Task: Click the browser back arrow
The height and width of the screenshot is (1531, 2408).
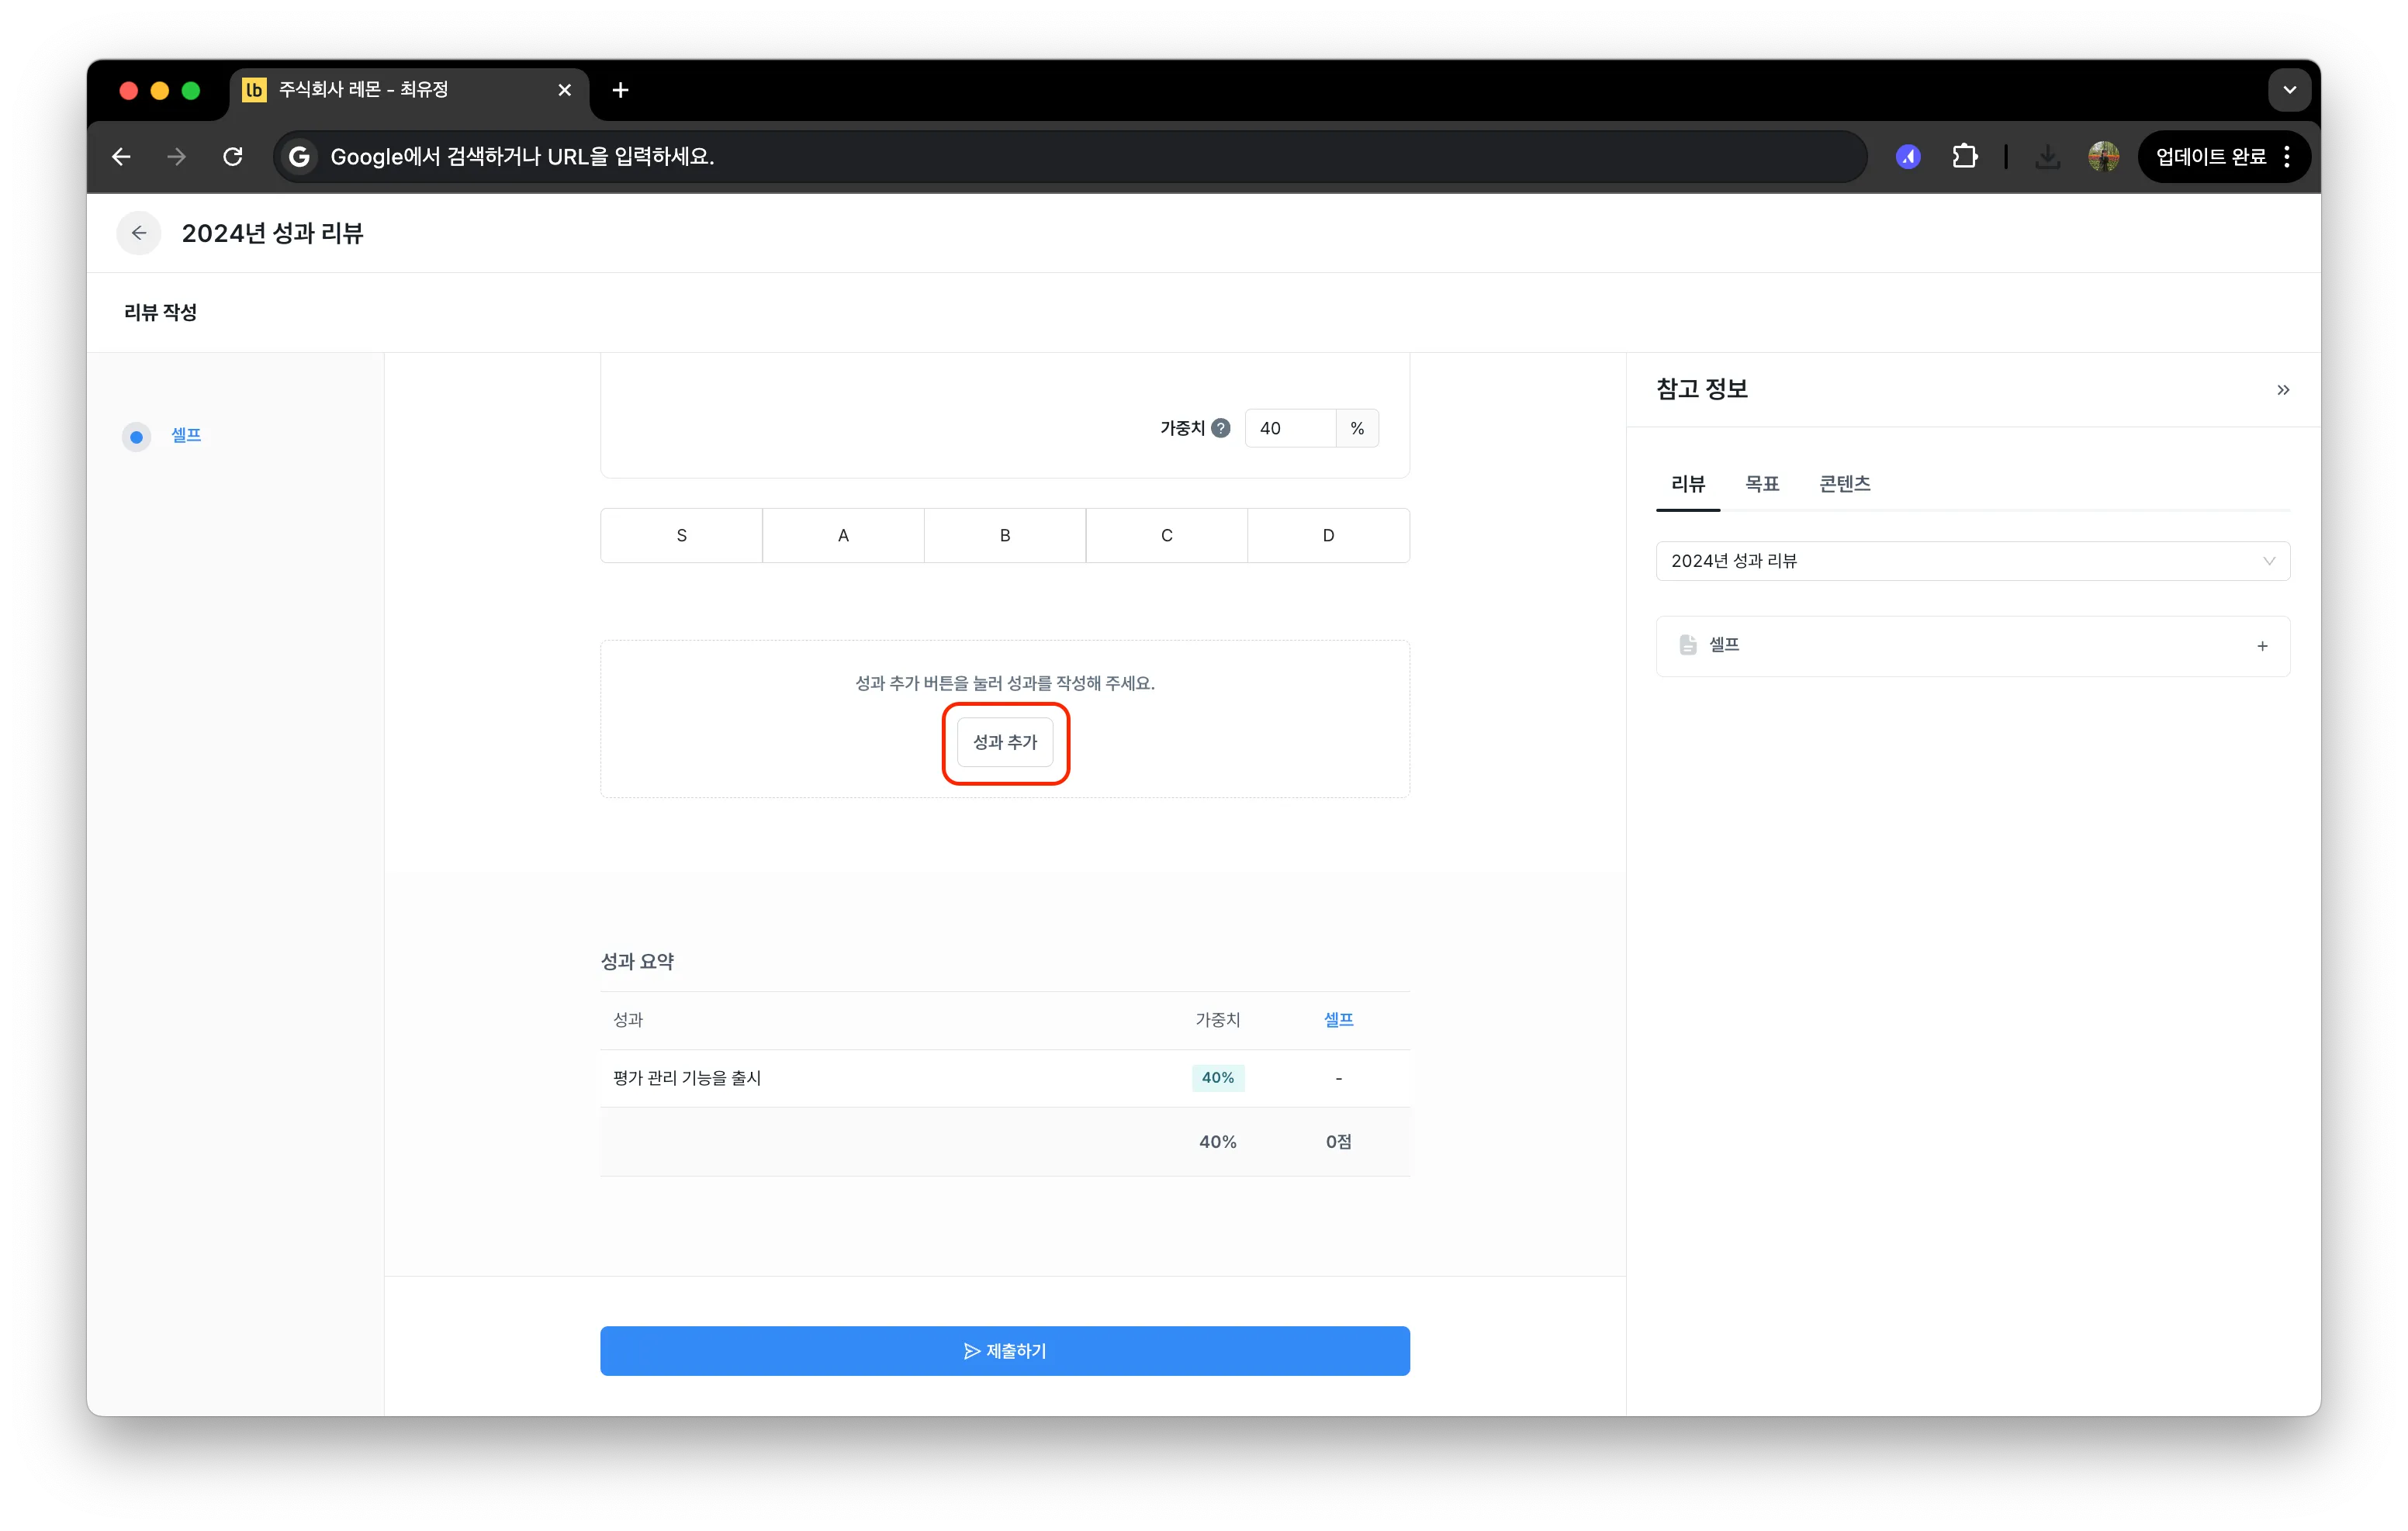Action: pyautogui.click(x=121, y=157)
